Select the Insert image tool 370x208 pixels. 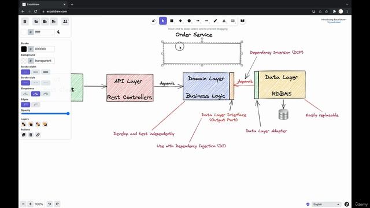(x=232, y=21)
